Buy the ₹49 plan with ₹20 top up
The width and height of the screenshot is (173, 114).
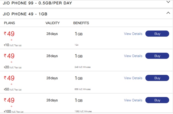(x=157, y=56)
